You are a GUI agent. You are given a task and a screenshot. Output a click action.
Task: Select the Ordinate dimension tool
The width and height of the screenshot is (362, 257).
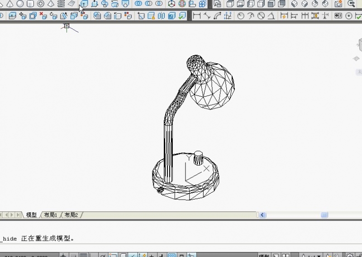[x=228, y=16]
